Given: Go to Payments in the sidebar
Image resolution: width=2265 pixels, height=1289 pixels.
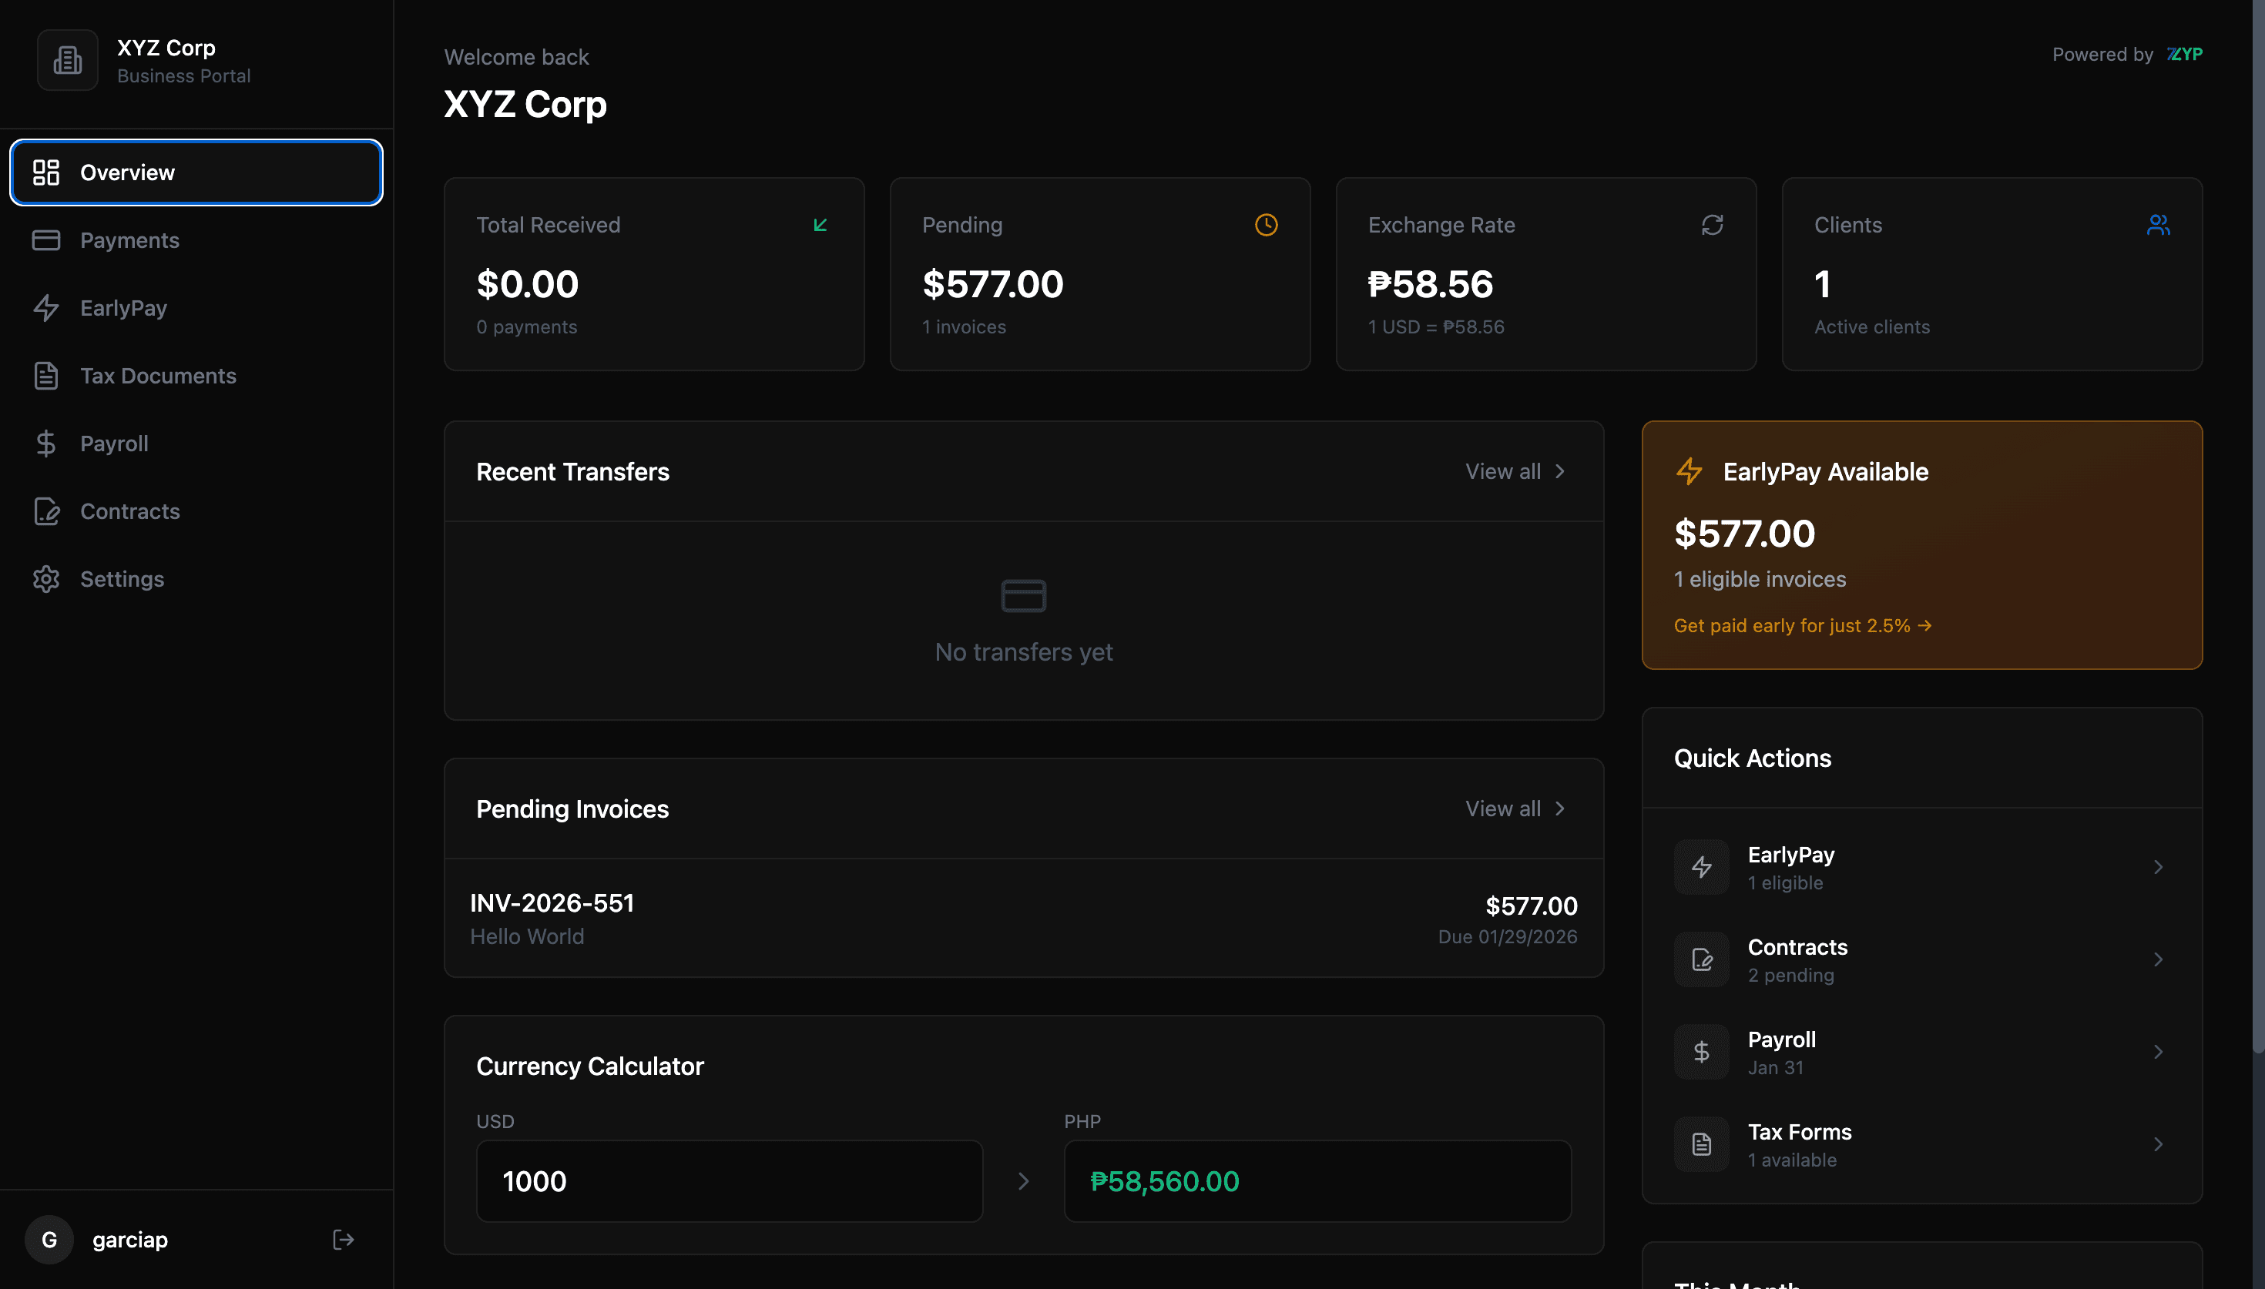Looking at the screenshot, I should pos(129,240).
